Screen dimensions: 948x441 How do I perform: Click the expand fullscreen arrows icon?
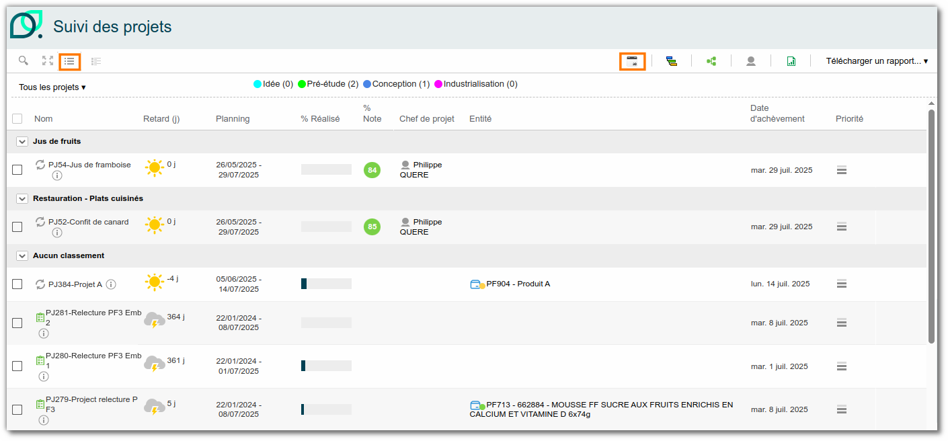tap(47, 61)
